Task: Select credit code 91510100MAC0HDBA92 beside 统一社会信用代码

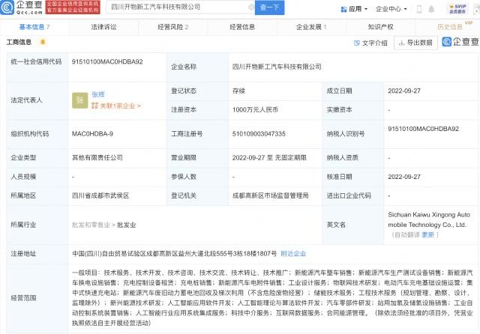Action: click(107, 61)
